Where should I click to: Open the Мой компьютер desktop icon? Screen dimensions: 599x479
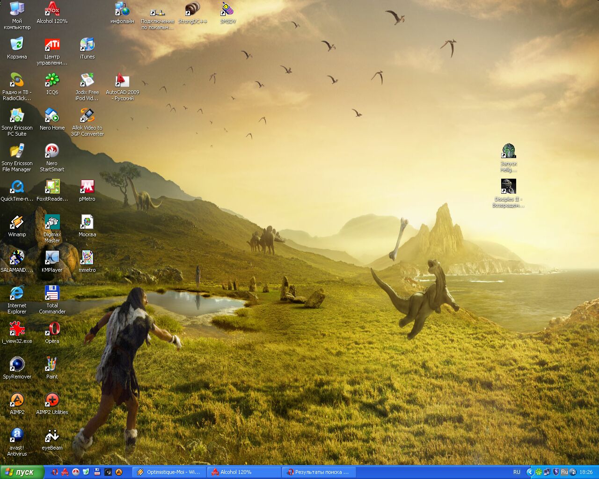pos(17,15)
